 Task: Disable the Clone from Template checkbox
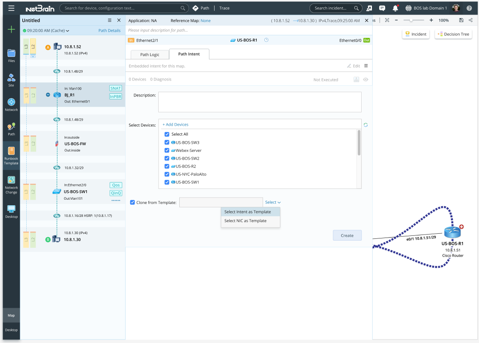click(x=132, y=202)
